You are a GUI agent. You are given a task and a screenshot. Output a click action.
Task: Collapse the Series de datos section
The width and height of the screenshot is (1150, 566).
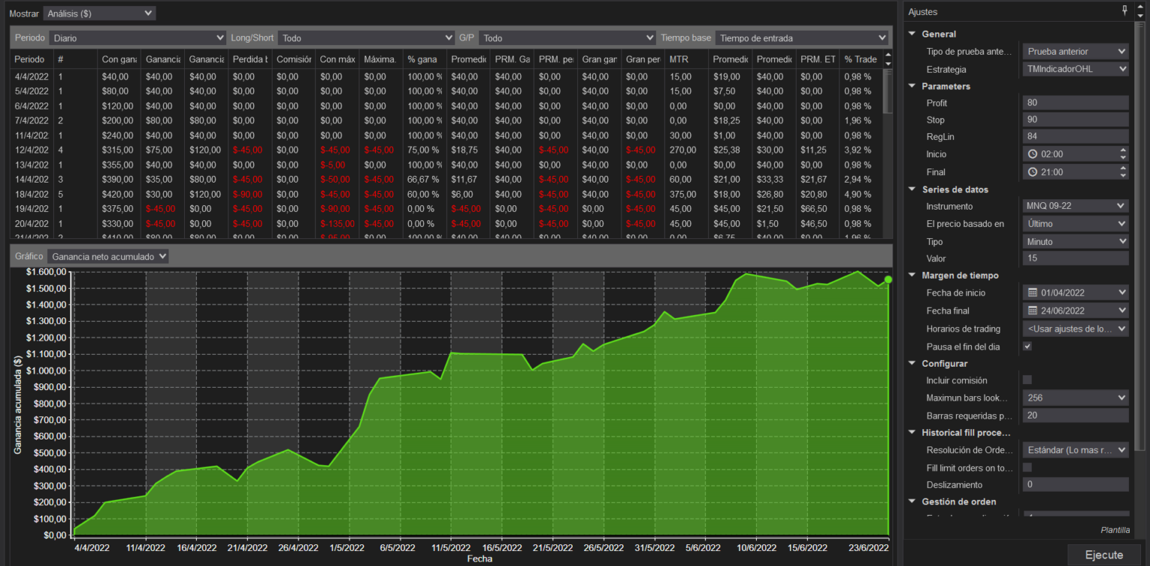pyautogui.click(x=911, y=189)
